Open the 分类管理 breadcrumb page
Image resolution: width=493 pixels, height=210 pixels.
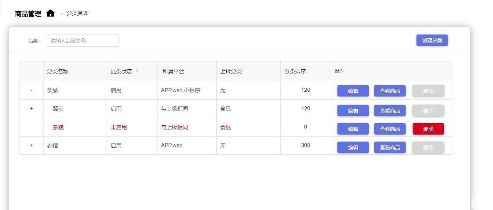(77, 13)
